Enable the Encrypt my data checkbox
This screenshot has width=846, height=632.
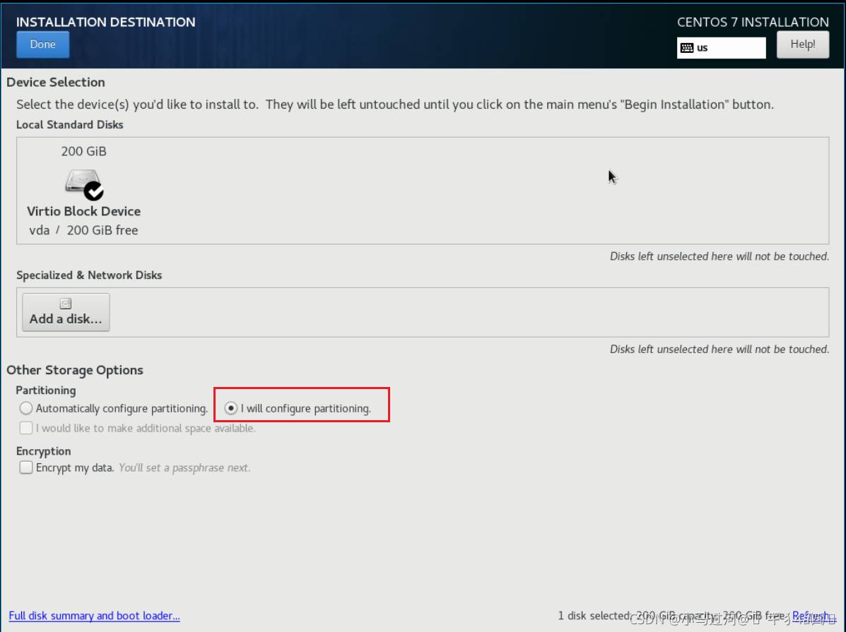point(26,467)
